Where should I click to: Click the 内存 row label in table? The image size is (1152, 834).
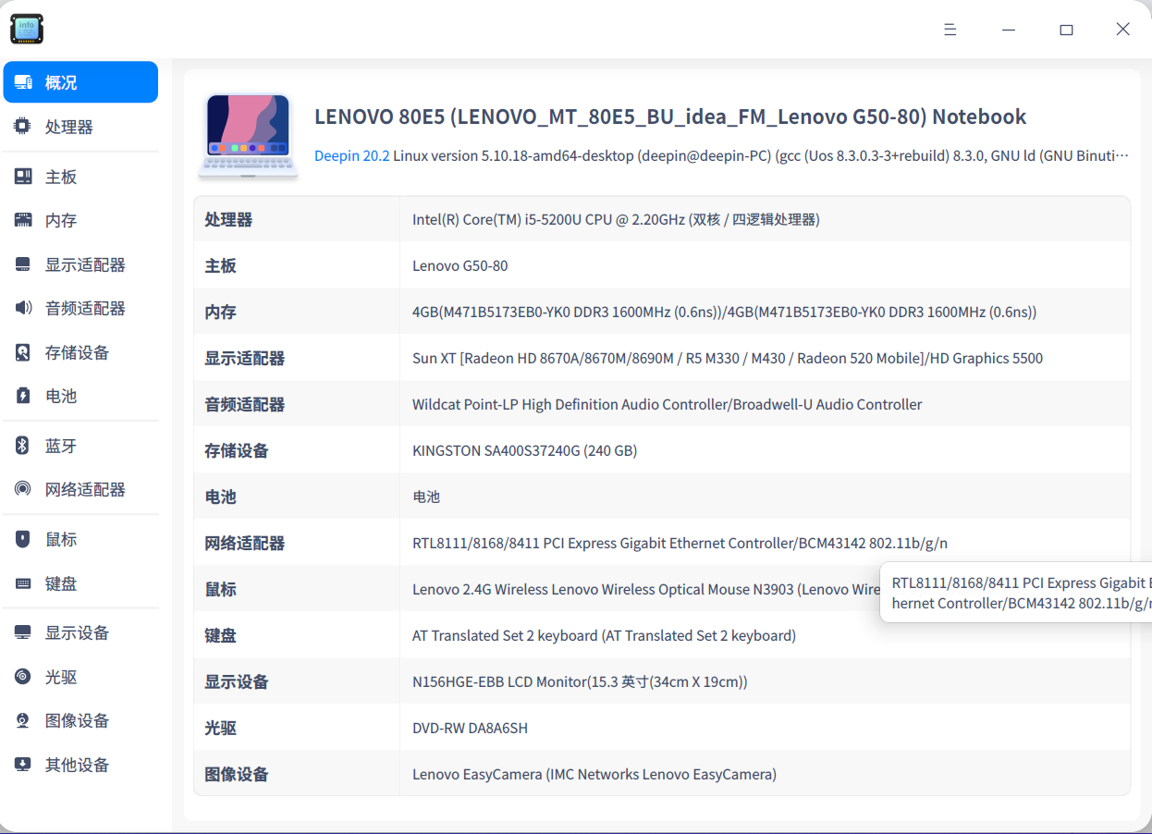(220, 312)
